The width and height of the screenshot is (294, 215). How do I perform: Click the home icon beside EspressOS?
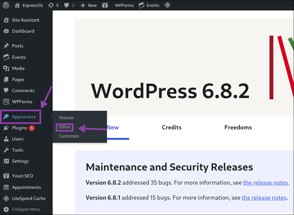pos(17,5)
